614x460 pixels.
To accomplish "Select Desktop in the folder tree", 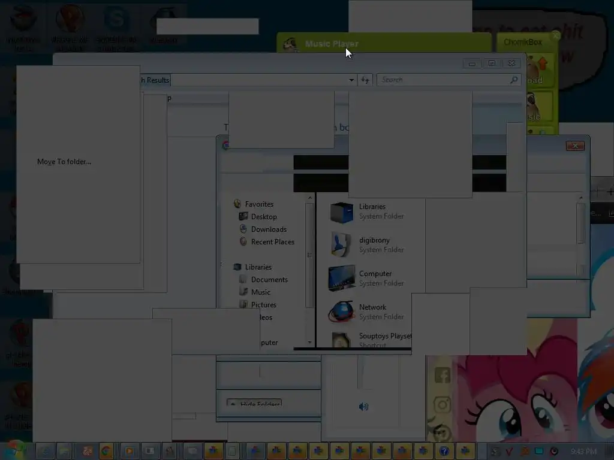I will [x=258, y=216].
